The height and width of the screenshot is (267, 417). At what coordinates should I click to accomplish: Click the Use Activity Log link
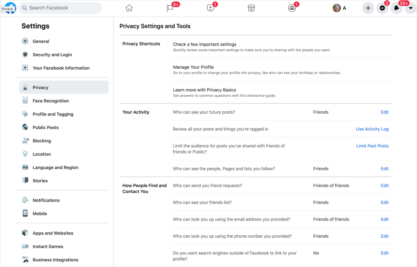click(372, 129)
